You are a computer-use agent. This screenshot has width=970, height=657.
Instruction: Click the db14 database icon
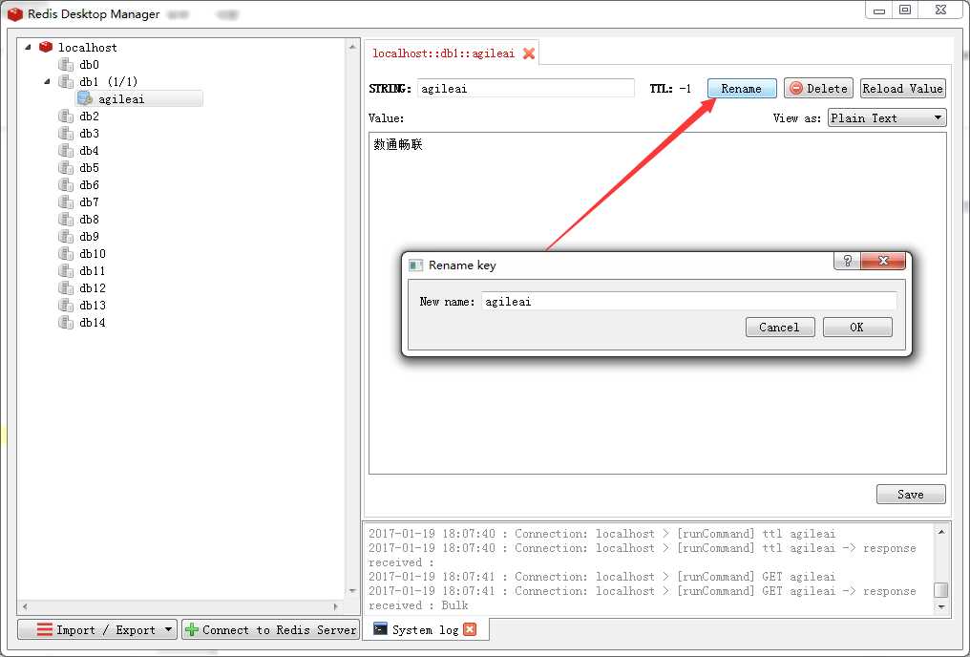[x=66, y=323]
